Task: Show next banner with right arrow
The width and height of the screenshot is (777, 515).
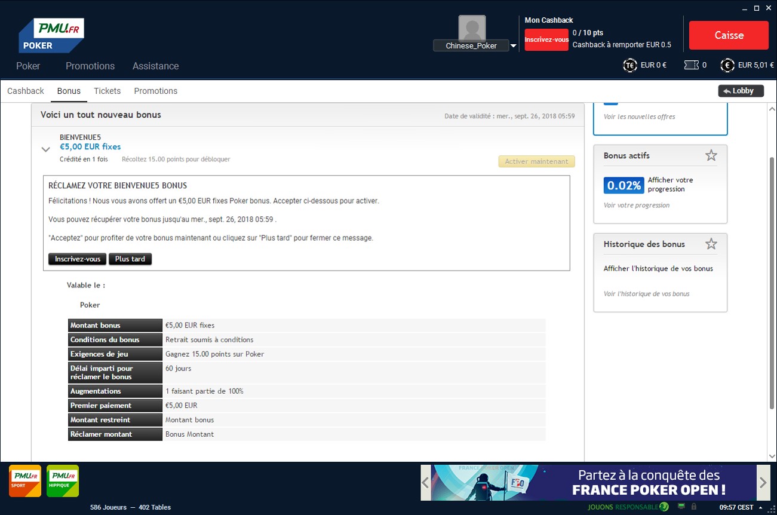Action: 763,482
